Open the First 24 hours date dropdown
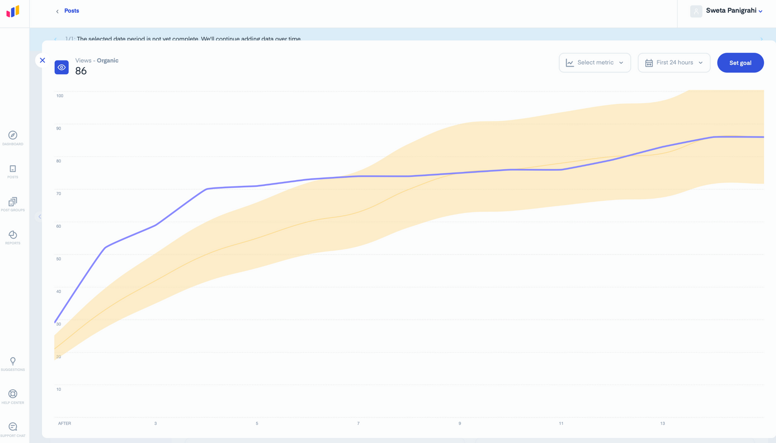776x443 pixels. click(674, 63)
